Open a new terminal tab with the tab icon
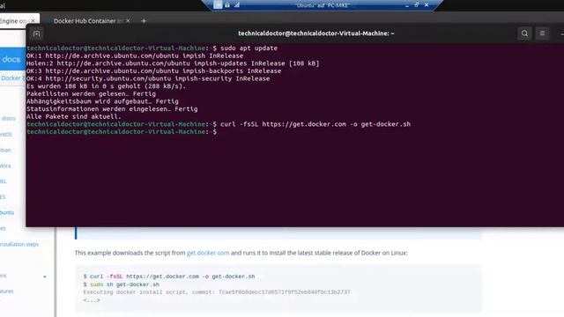 36,33
